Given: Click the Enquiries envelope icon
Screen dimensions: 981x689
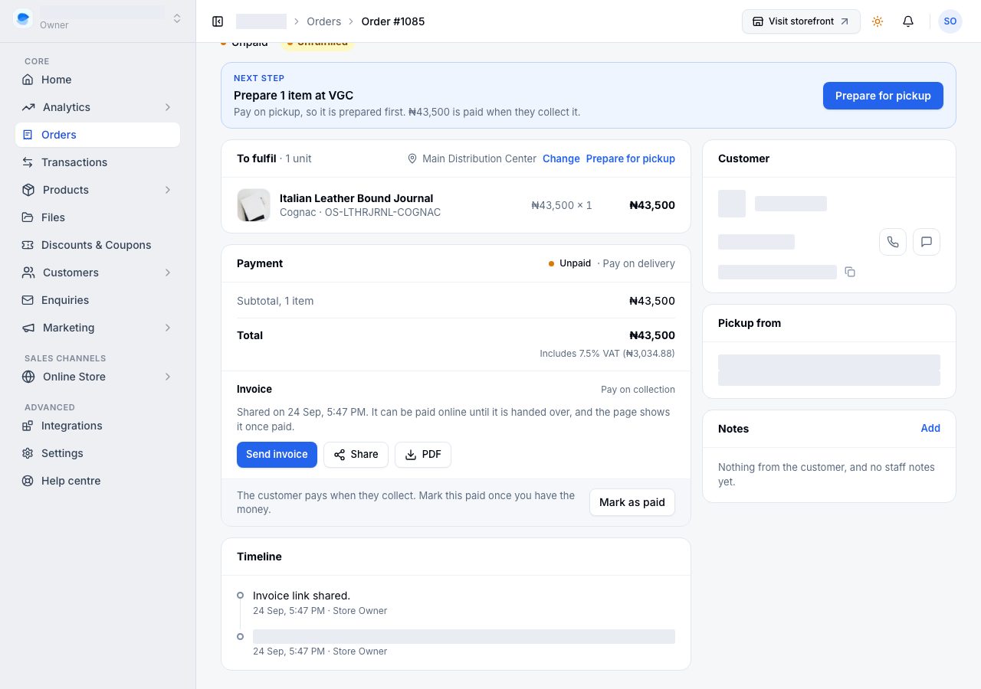Looking at the screenshot, I should (28, 300).
